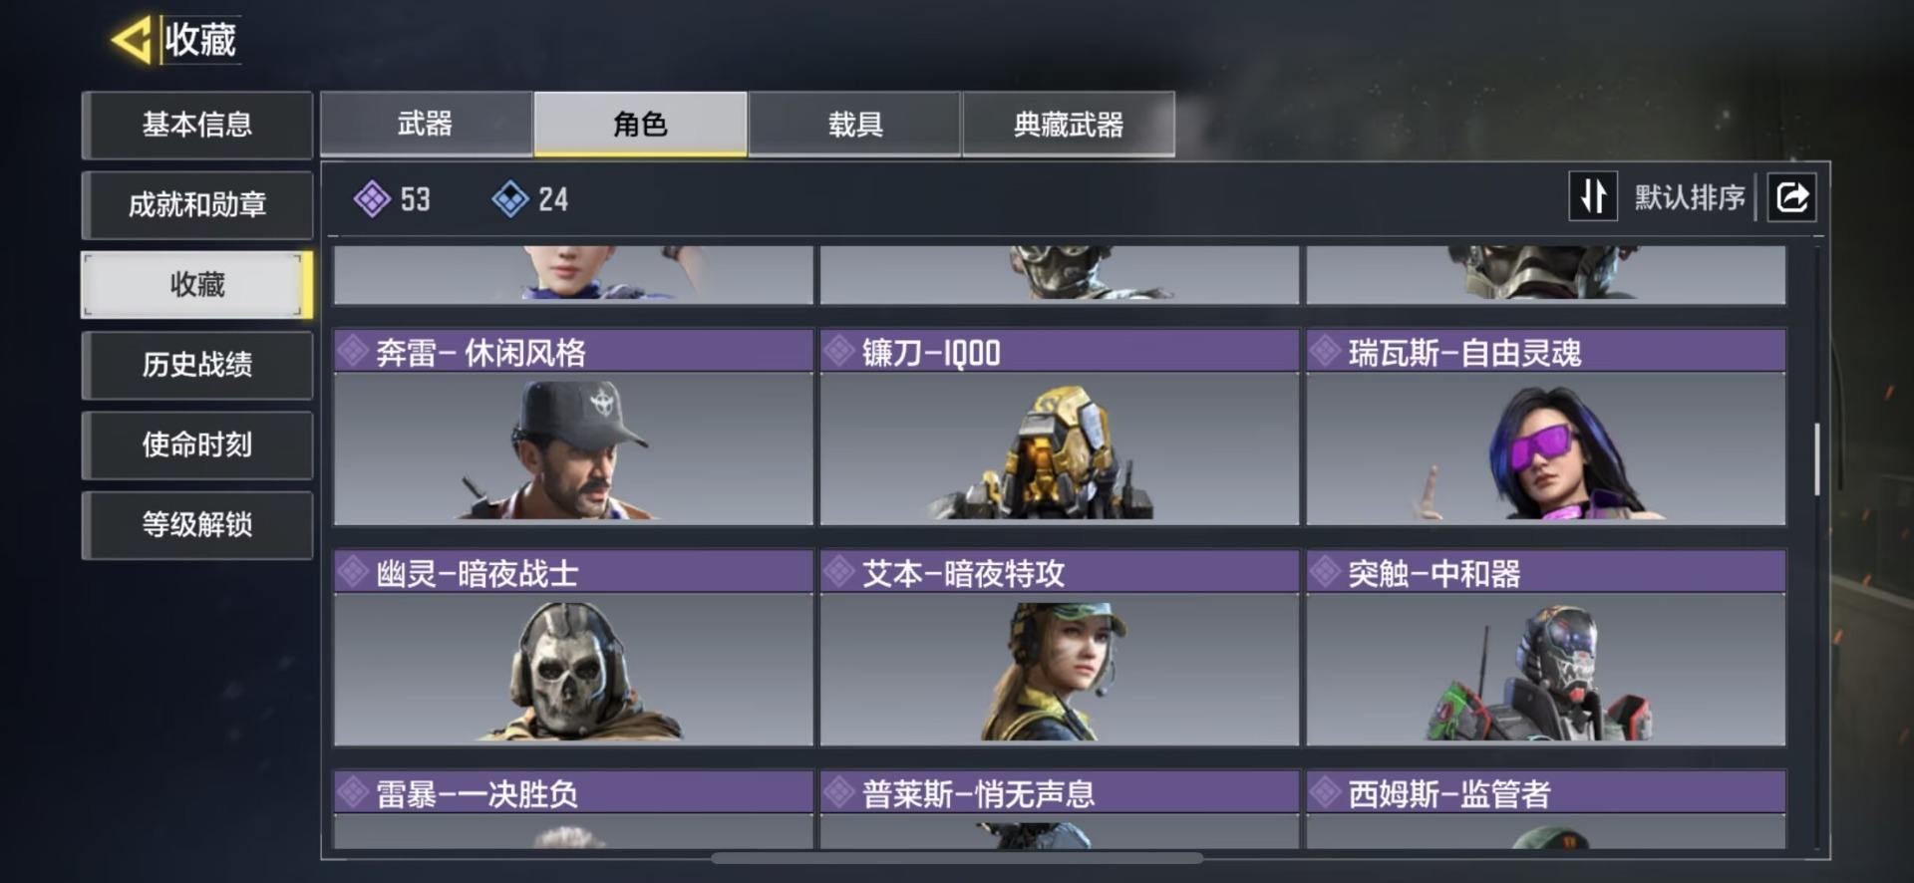Open 使命时刻 sidebar entry
Screen dimensions: 1914x883
197,444
